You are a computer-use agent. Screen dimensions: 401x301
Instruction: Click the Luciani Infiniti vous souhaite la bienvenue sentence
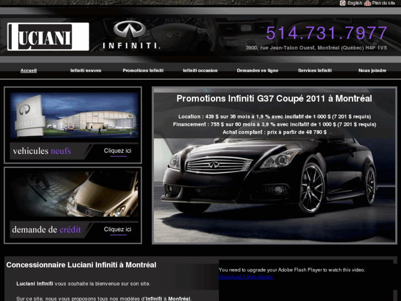click(83, 284)
